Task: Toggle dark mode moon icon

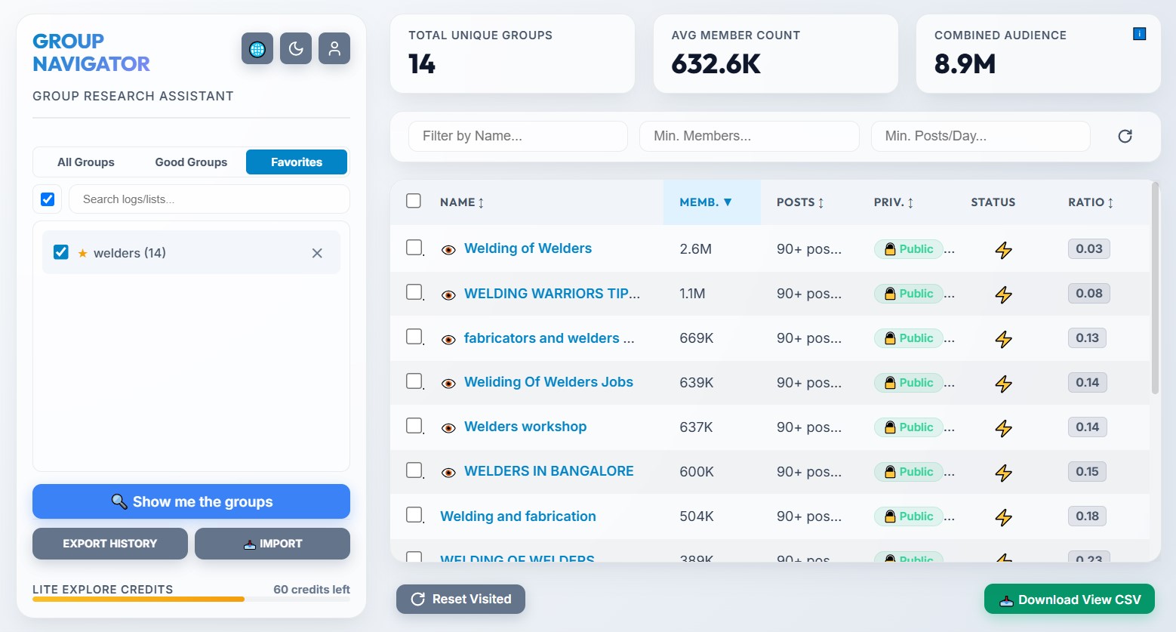Action: click(x=296, y=48)
